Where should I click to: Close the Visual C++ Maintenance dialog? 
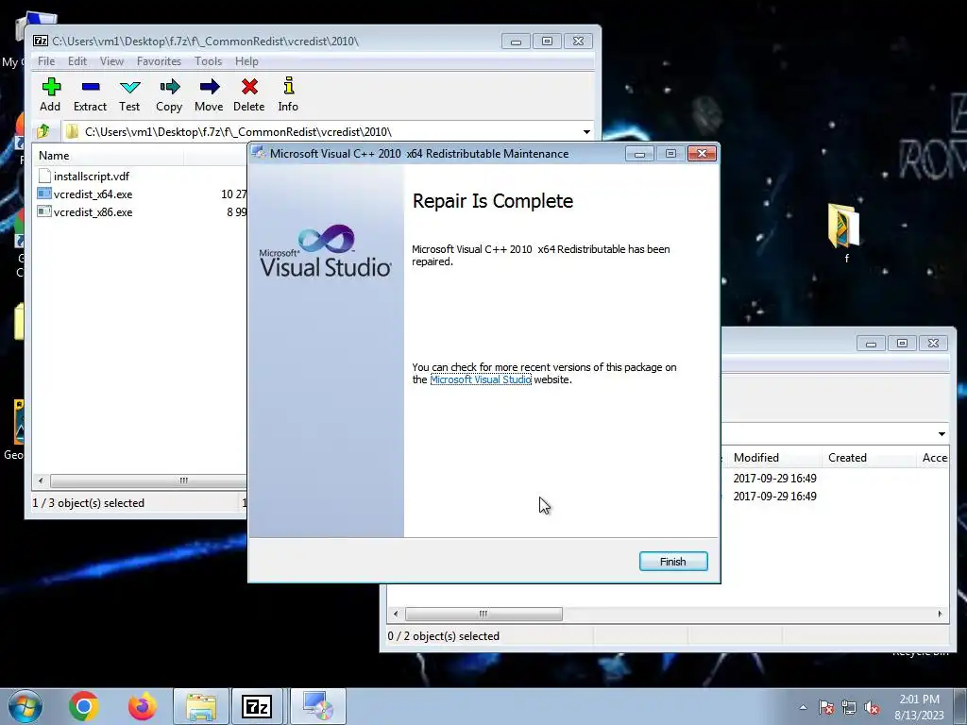pos(702,154)
